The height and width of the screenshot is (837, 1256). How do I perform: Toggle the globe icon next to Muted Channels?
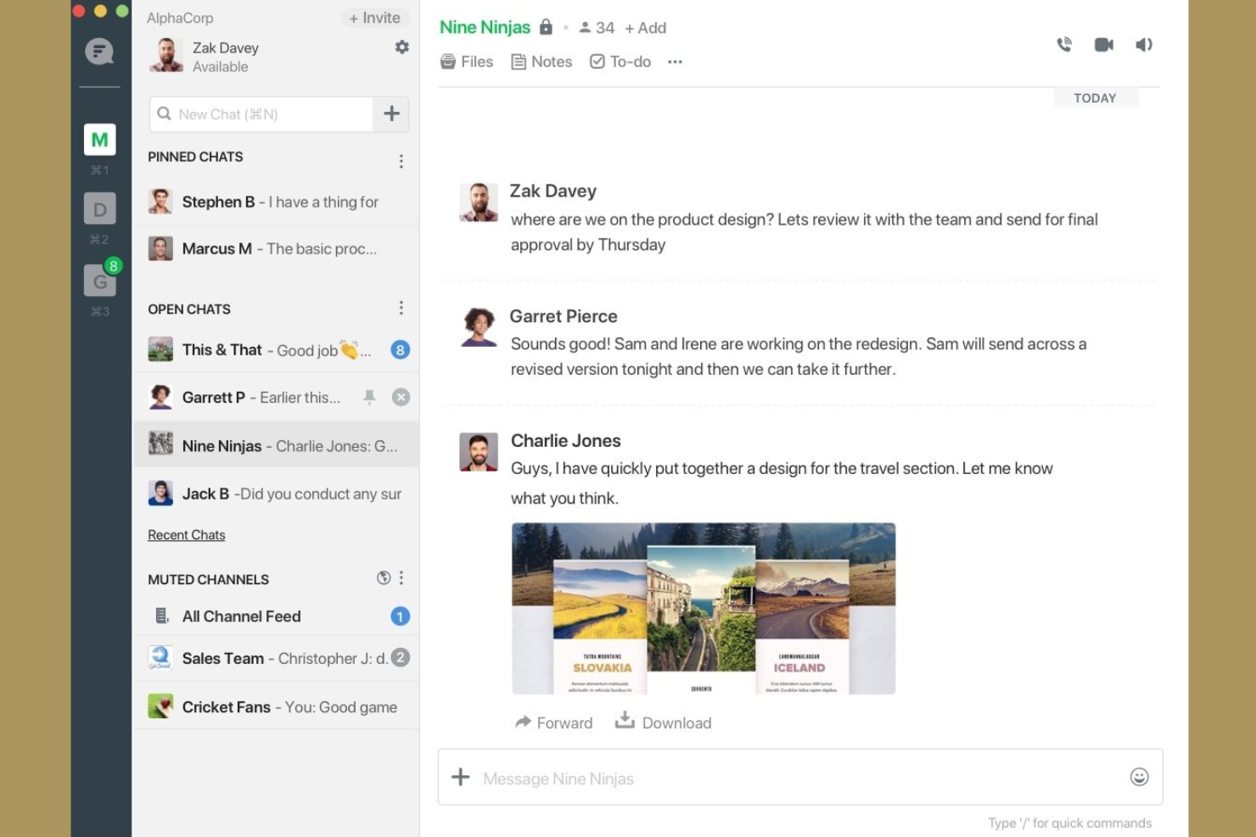point(384,578)
